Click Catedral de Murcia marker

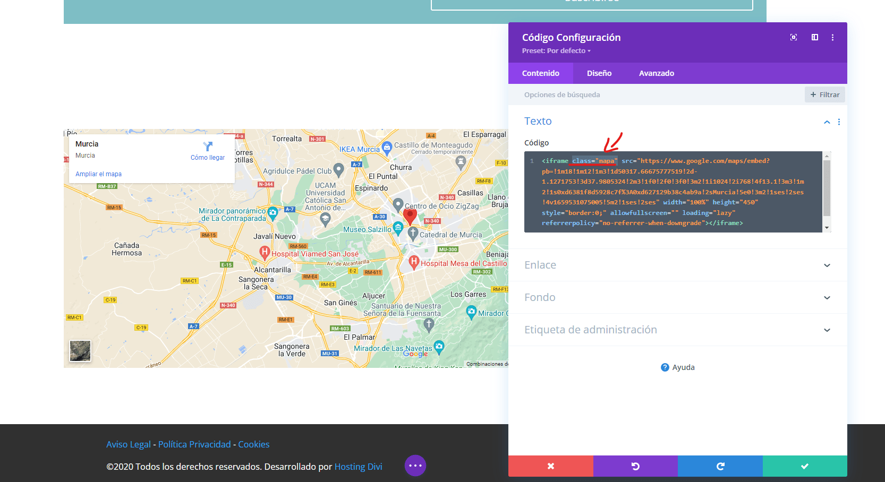(x=413, y=233)
